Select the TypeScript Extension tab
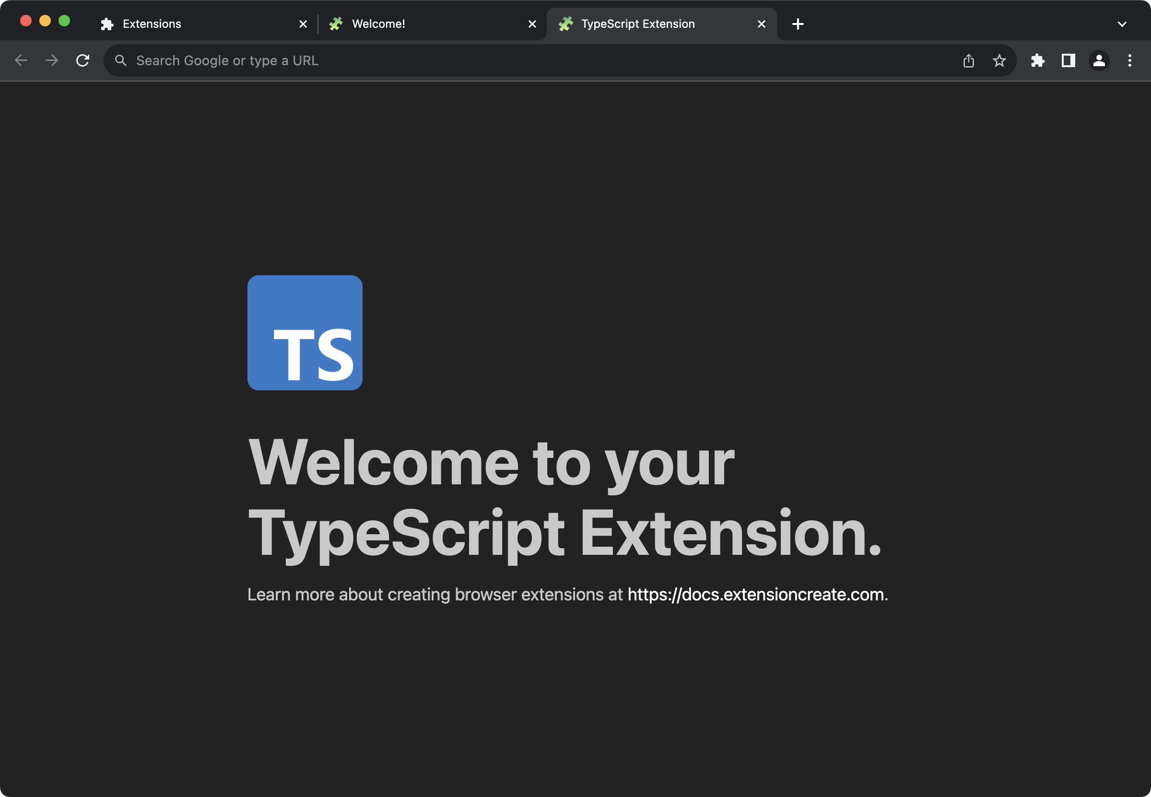Image resolution: width=1151 pixels, height=797 pixels. pos(662,23)
